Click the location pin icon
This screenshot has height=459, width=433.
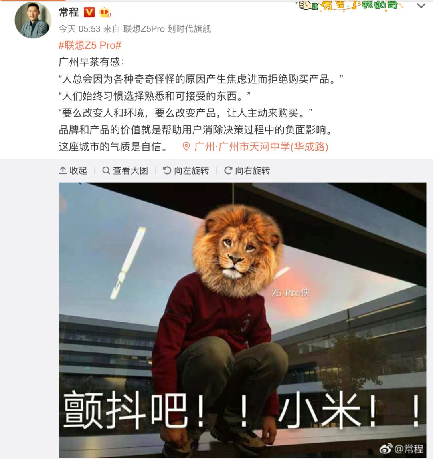coord(186,146)
